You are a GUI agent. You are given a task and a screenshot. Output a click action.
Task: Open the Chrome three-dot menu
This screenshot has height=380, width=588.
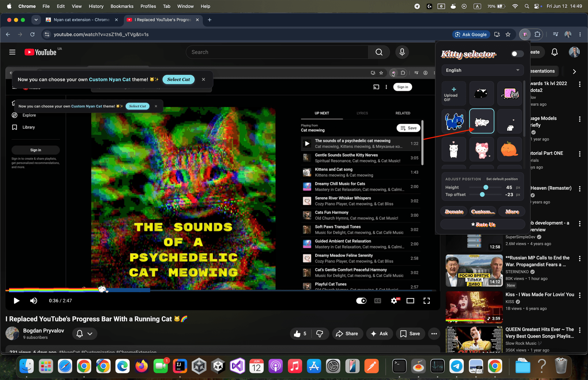coord(580,34)
